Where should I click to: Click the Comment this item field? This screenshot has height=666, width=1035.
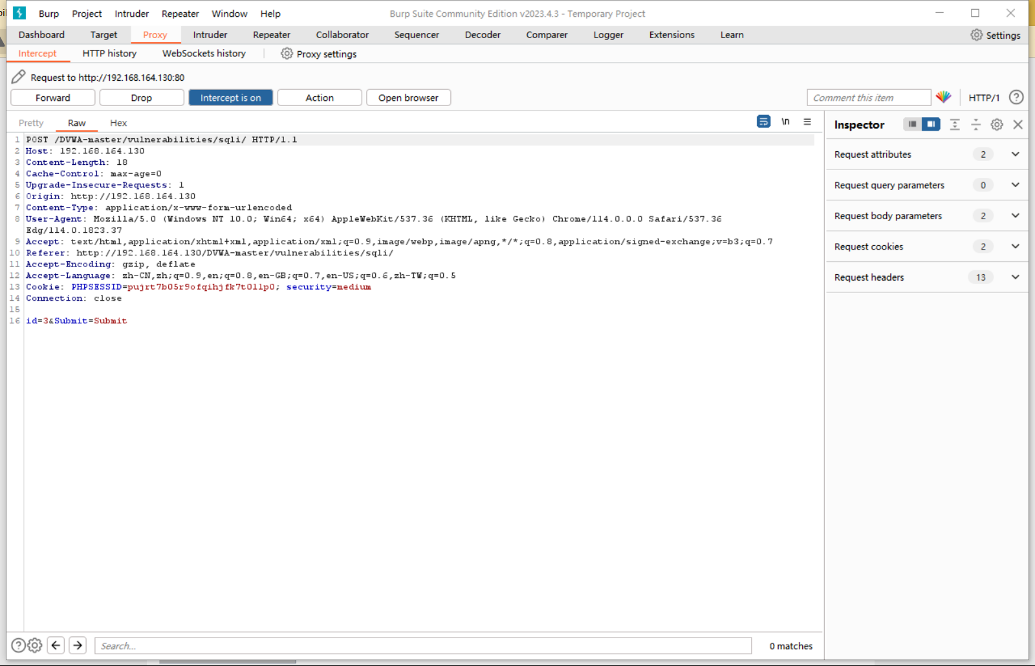click(x=869, y=98)
